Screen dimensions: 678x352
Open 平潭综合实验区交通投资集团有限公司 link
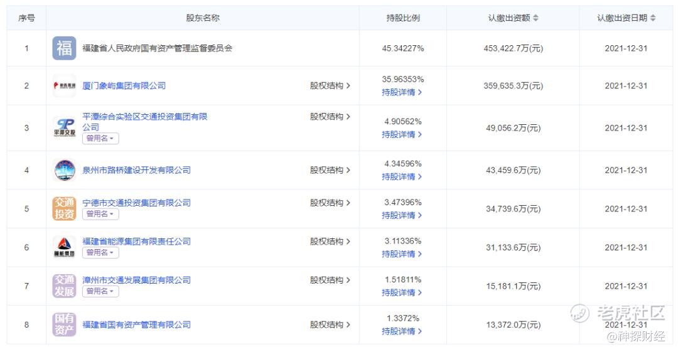pyautogui.click(x=145, y=122)
